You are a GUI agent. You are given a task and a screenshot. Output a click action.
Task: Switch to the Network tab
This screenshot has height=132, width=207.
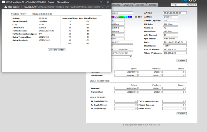pos(116,5)
